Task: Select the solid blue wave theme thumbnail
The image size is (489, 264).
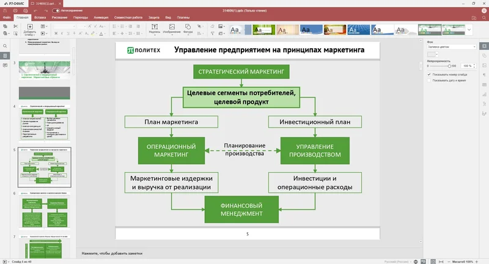Action: (311, 30)
